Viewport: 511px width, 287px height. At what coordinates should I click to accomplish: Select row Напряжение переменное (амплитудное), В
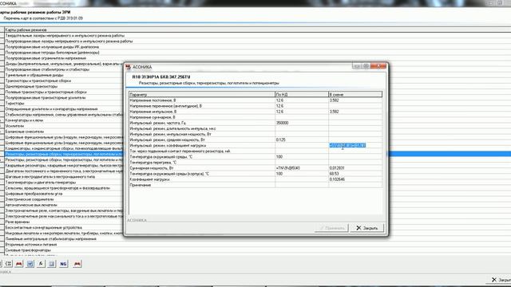255,106
